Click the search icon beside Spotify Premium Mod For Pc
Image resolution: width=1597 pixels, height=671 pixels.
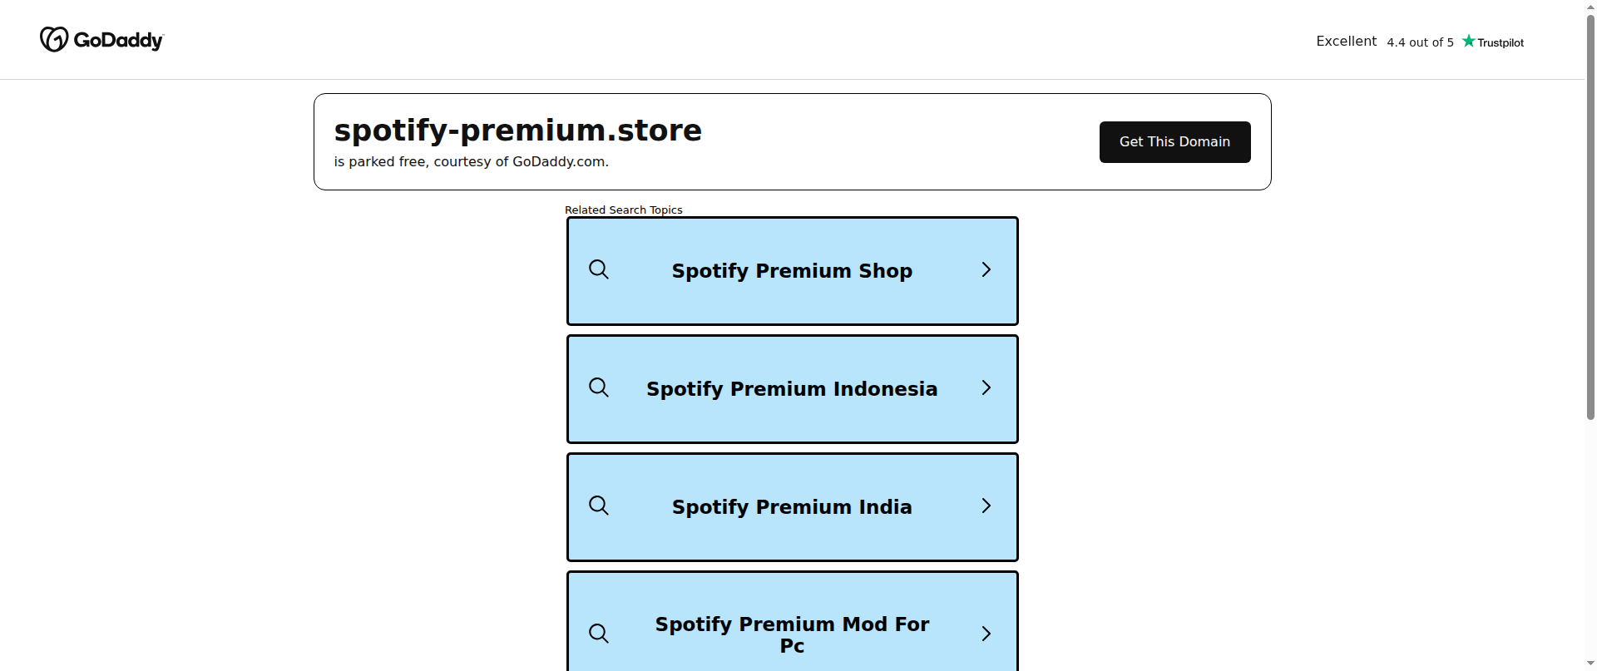pos(599,634)
